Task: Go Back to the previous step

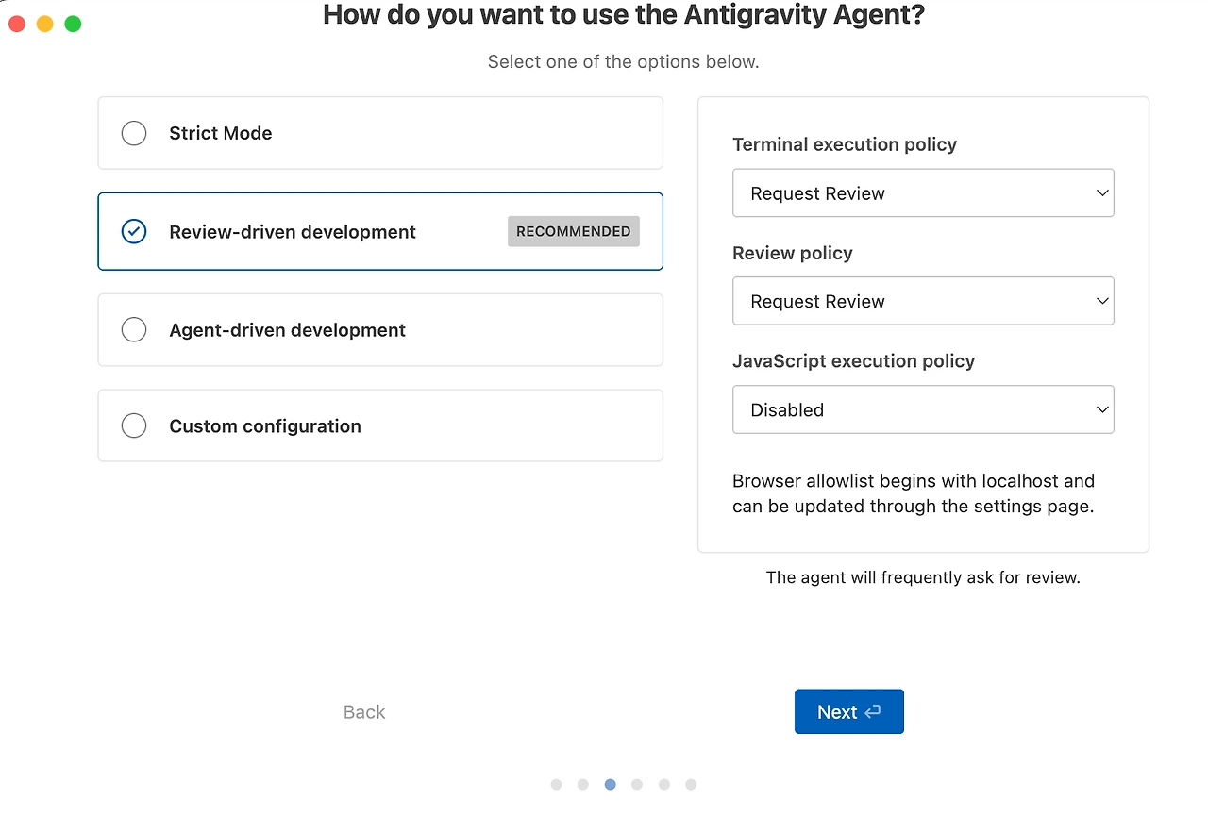Action: point(364,712)
